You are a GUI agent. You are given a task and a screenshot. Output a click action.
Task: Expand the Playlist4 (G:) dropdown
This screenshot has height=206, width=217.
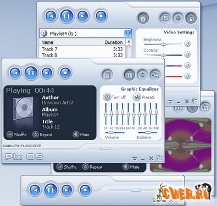[128, 34]
